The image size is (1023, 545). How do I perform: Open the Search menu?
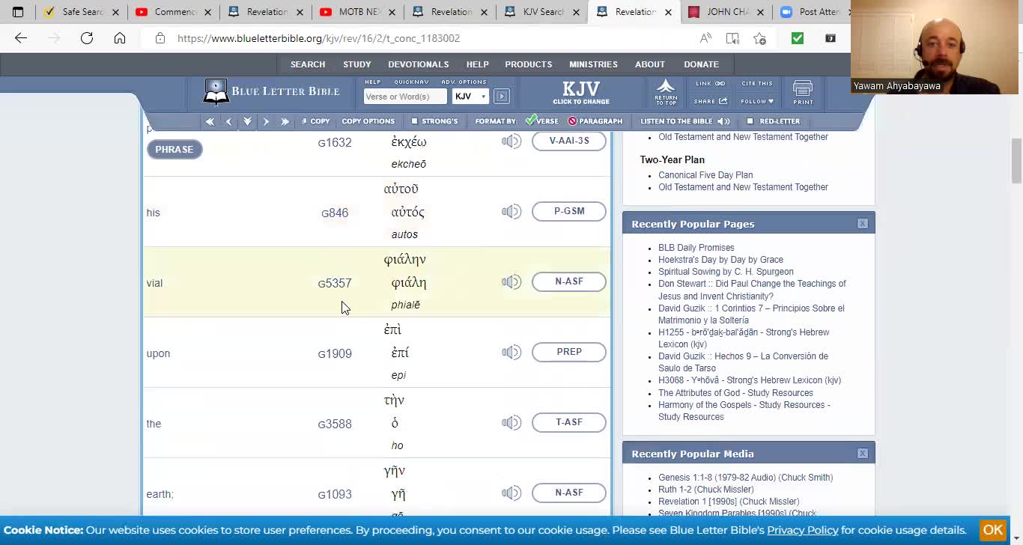pyautogui.click(x=308, y=64)
